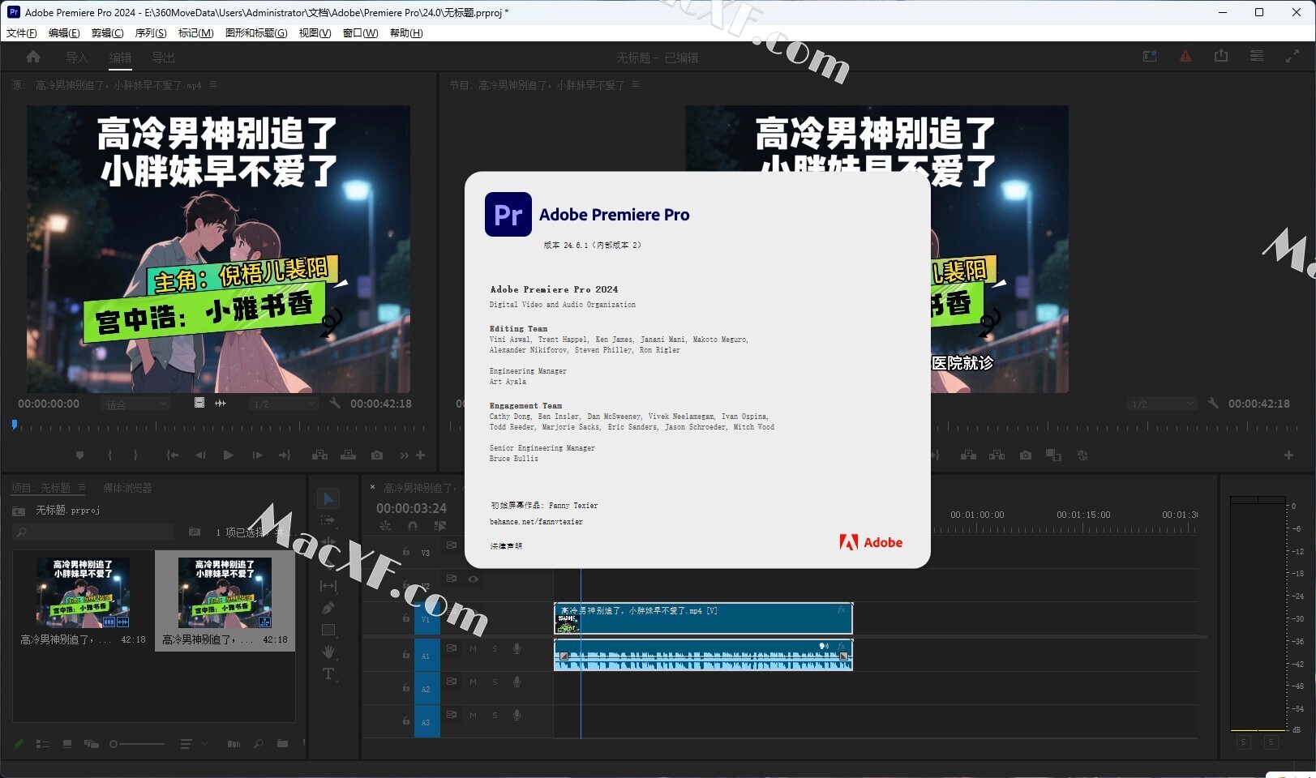This screenshot has width=1316, height=778.
Task: Select the Selection tool arrow
Action: tap(328, 499)
